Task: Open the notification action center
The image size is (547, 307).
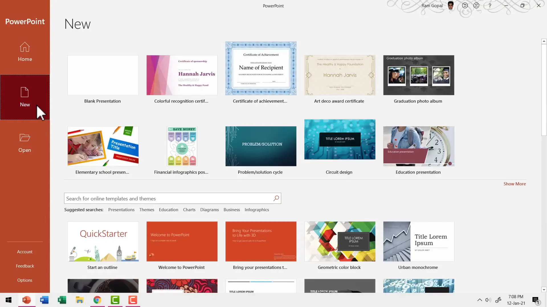Action: pyautogui.click(x=536, y=300)
